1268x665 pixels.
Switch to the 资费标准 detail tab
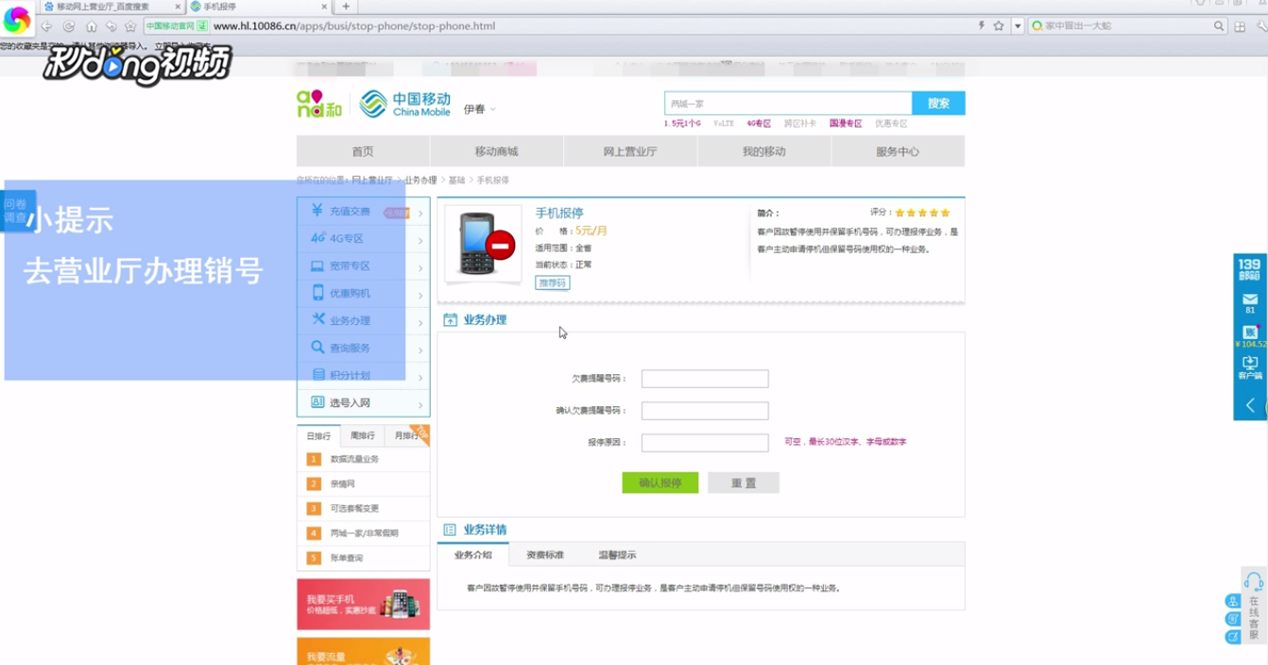tap(545, 554)
